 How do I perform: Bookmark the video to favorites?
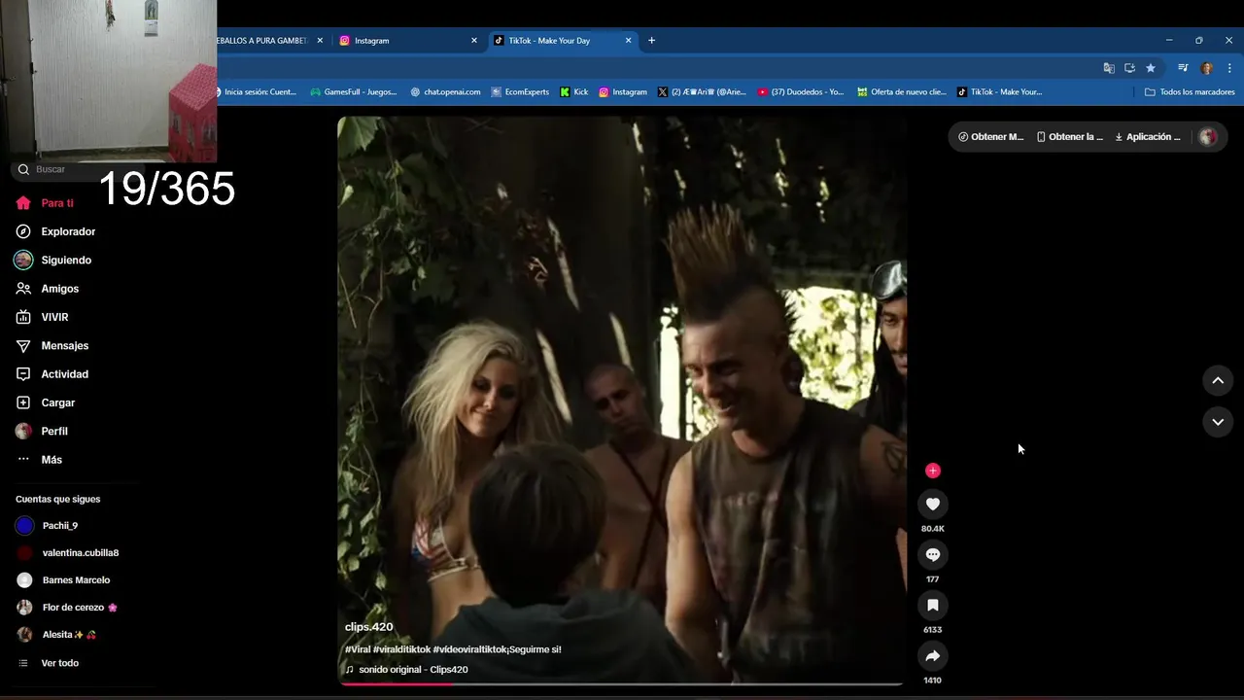932,605
